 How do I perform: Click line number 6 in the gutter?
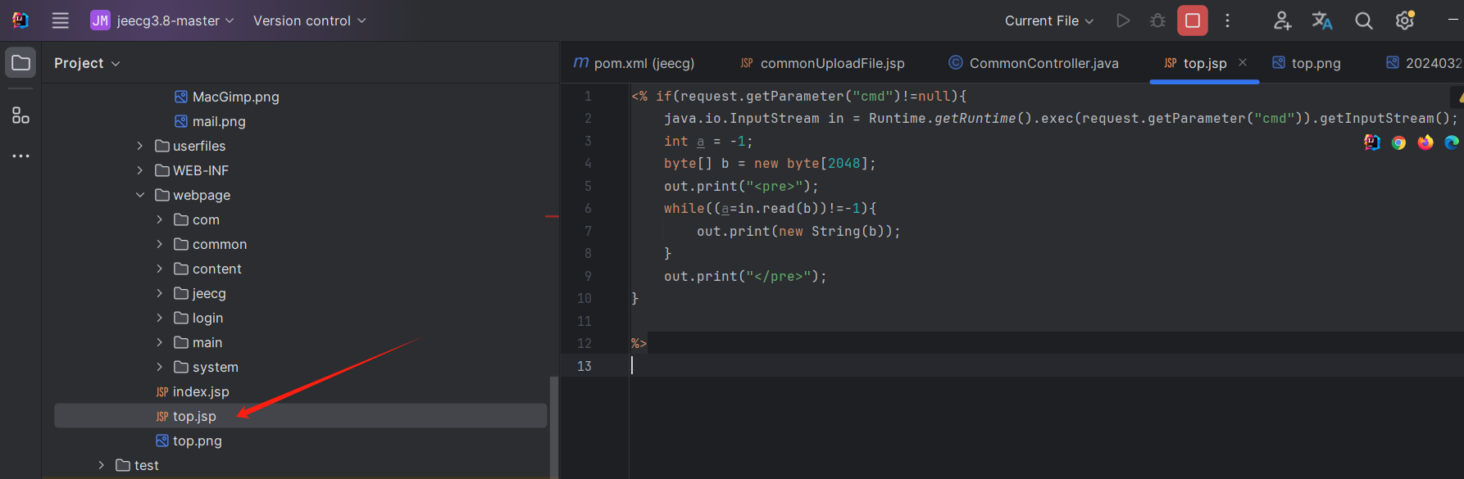(588, 209)
